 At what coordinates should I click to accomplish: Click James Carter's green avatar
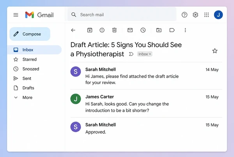click(76, 99)
